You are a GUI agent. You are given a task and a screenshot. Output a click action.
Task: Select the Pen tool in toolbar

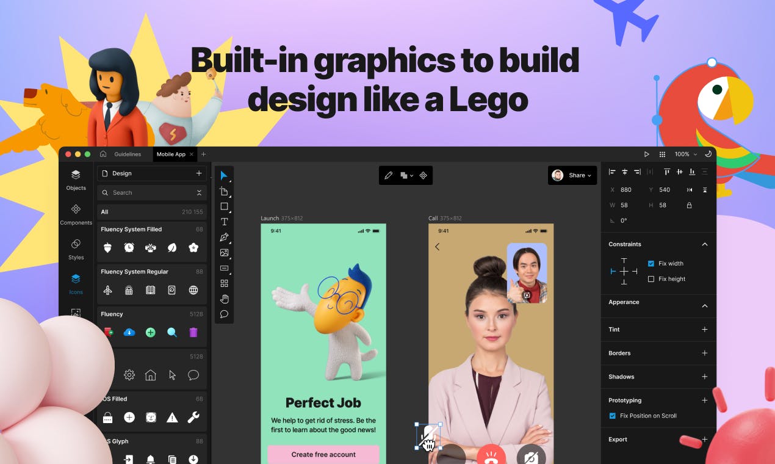[x=224, y=237]
